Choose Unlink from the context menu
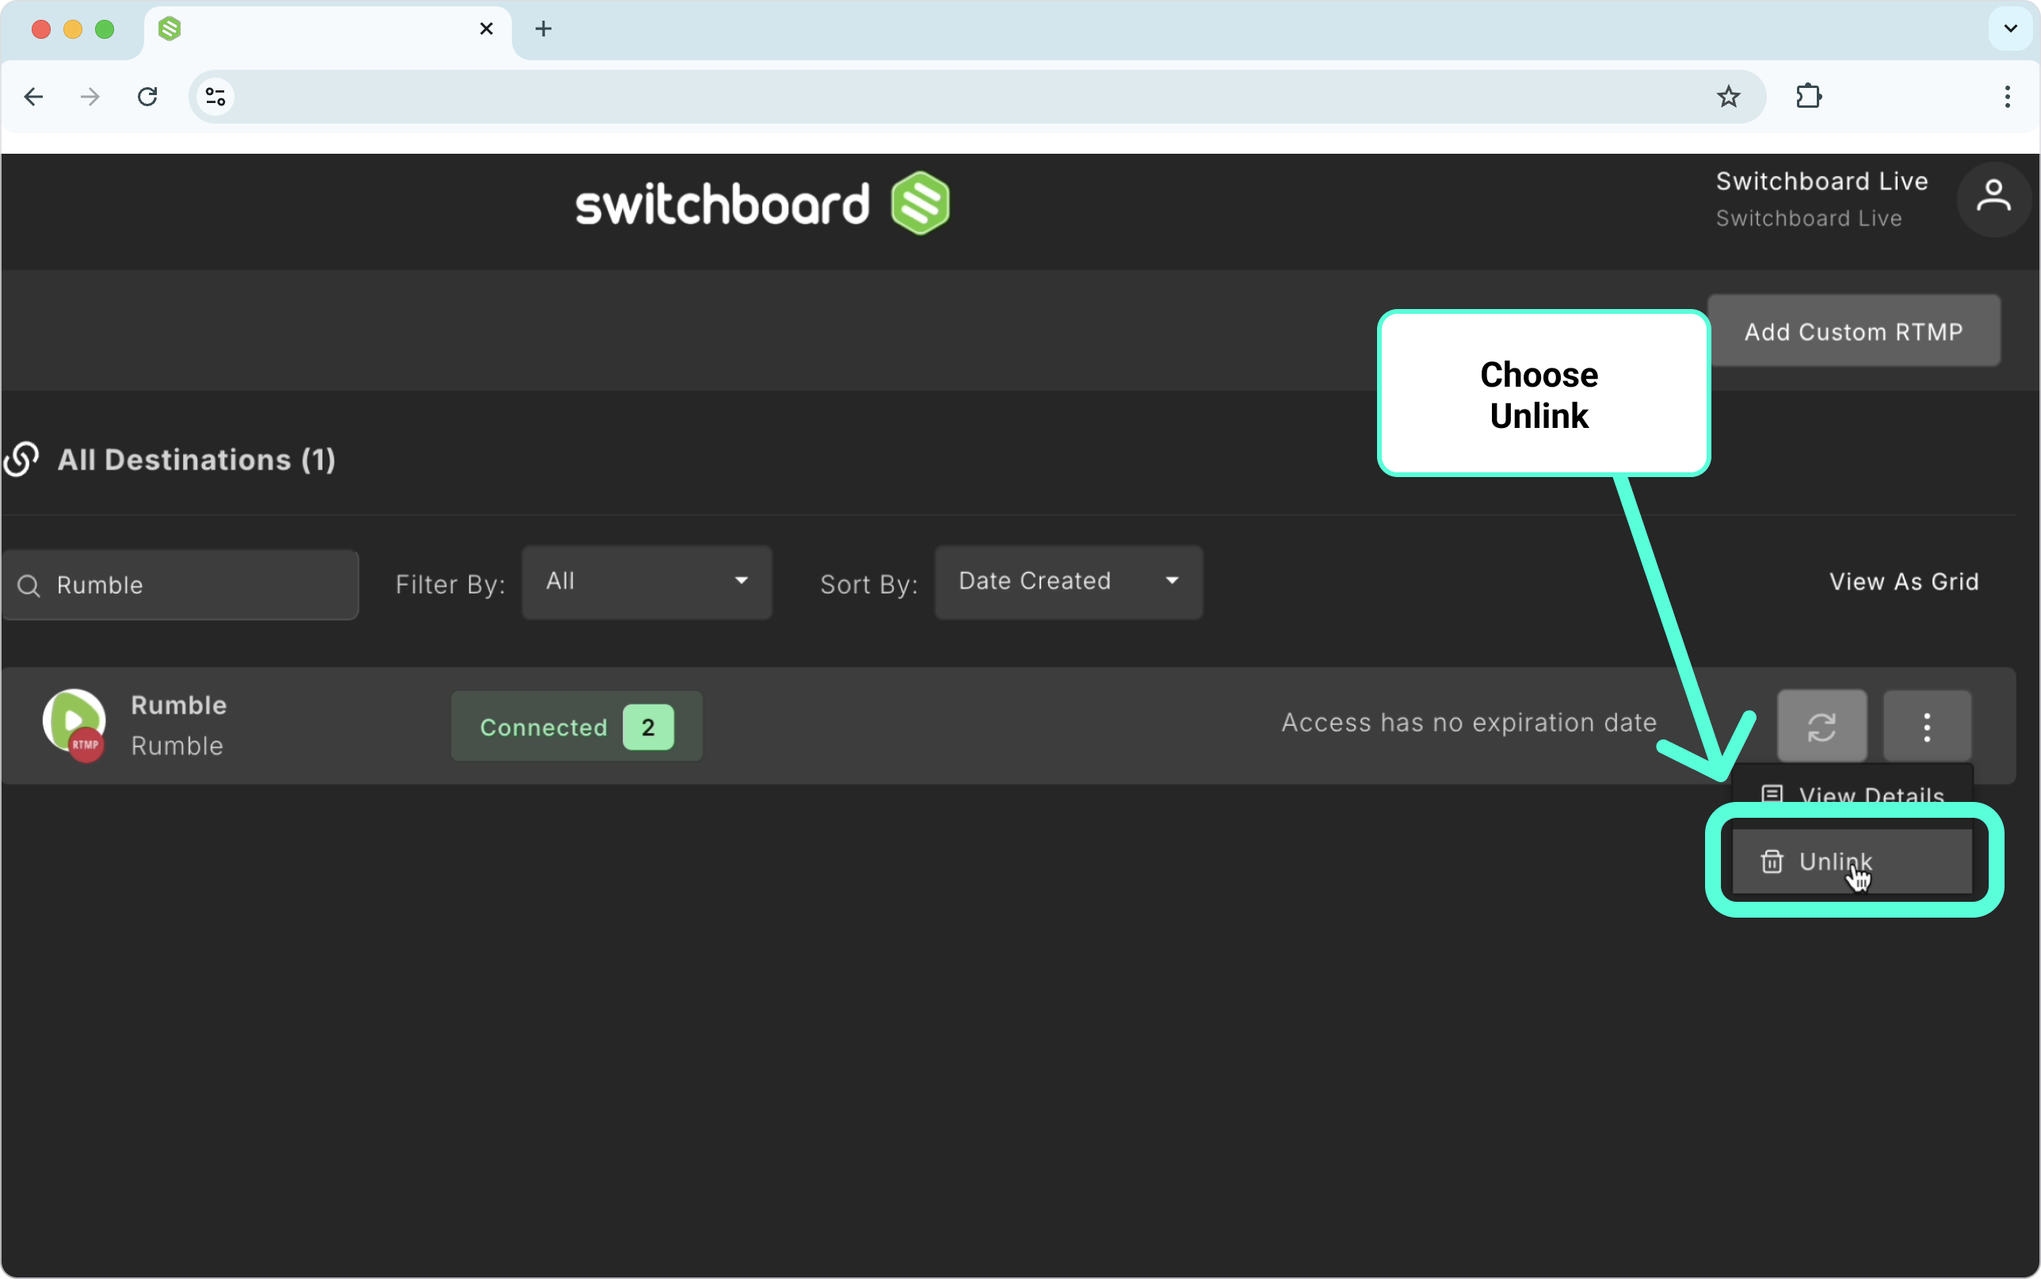 click(x=1852, y=861)
